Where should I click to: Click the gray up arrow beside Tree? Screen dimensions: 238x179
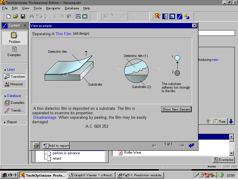pyautogui.click(x=208, y=121)
